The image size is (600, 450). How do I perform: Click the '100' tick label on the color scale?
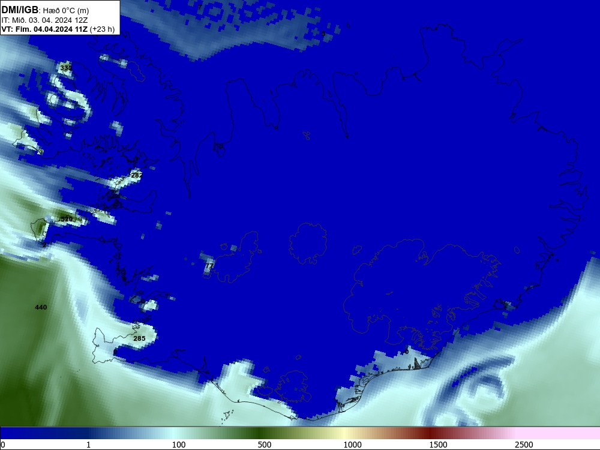(179, 445)
